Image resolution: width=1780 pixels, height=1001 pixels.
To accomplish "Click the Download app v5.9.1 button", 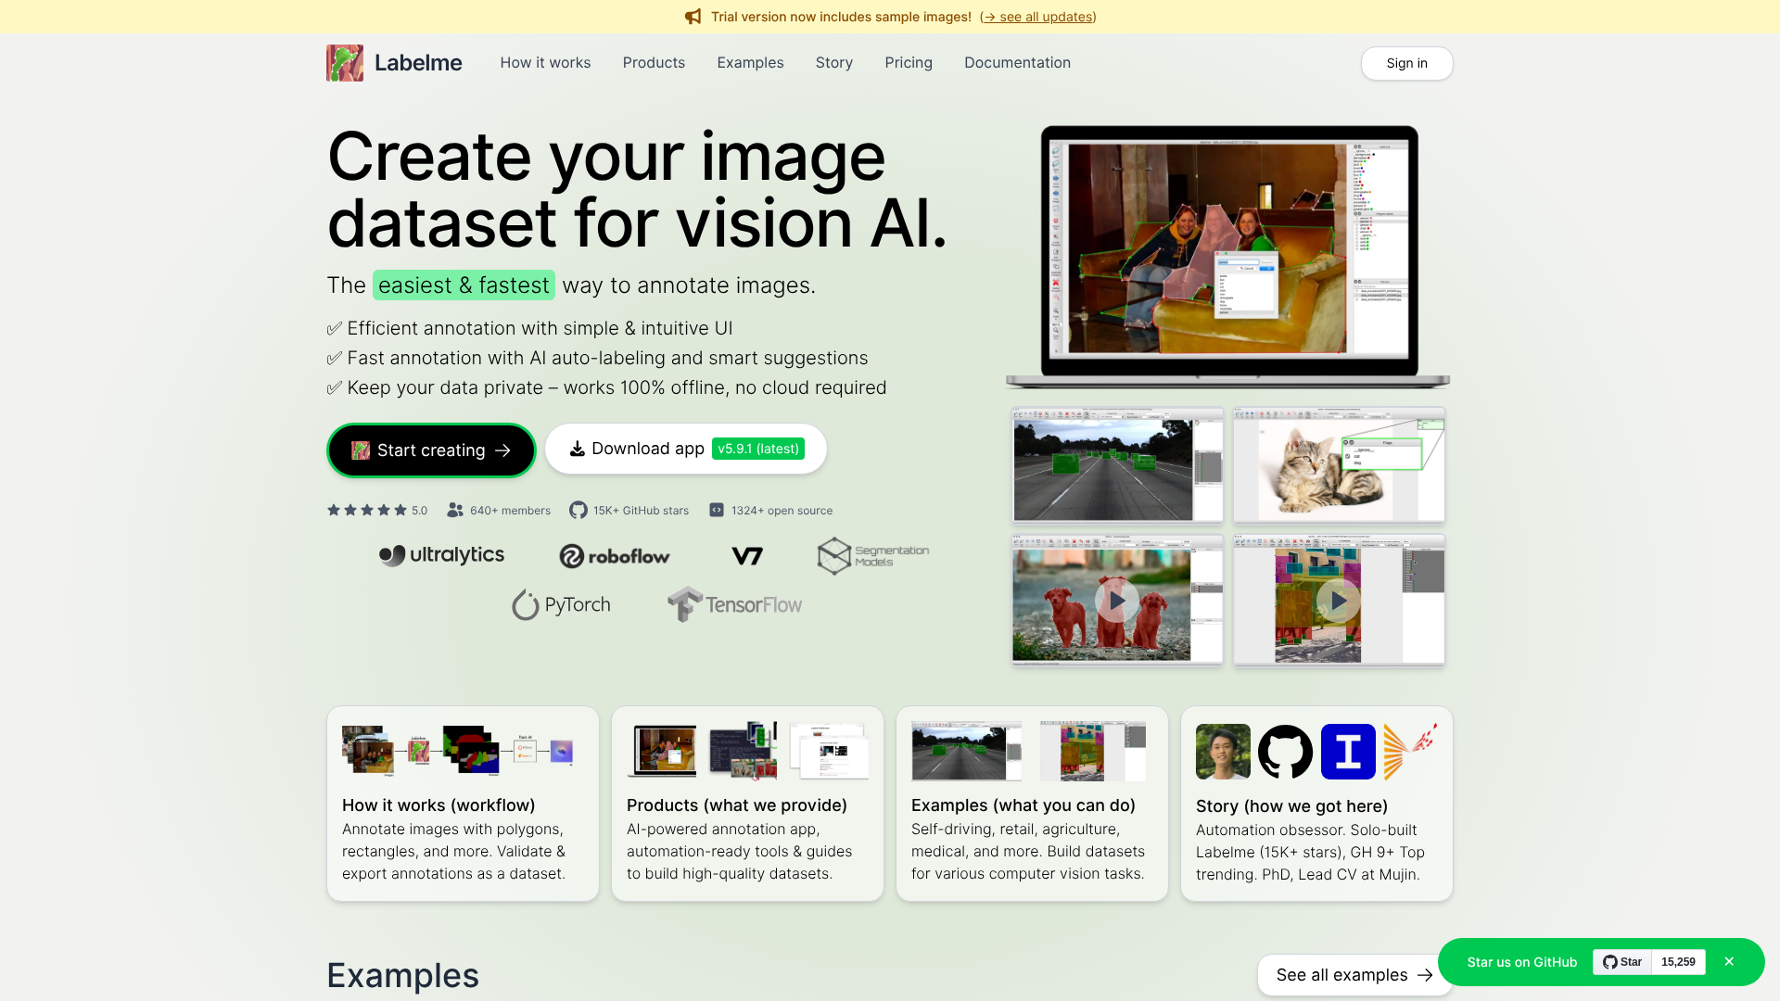I will pyautogui.click(x=685, y=448).
